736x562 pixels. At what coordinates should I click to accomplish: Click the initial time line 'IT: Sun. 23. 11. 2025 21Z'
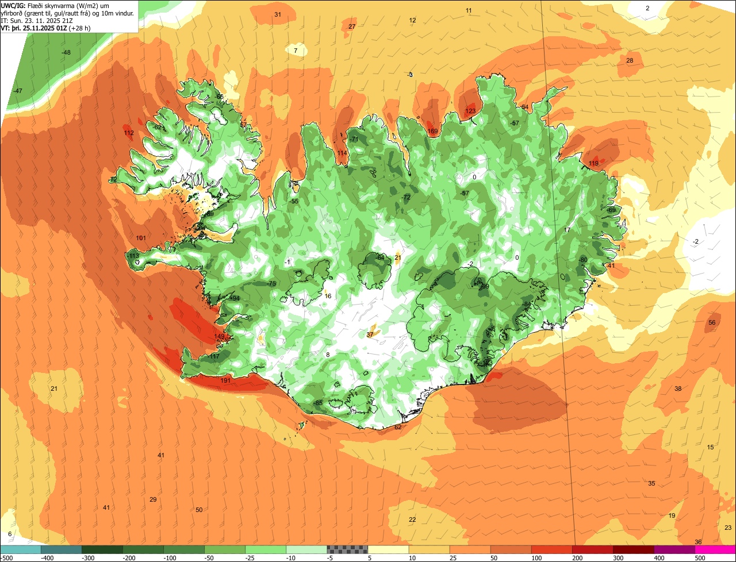[36, 20]
